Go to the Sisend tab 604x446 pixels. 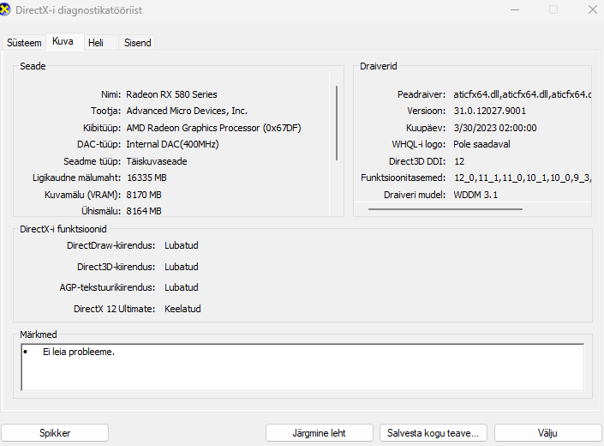tap(138, 43)
